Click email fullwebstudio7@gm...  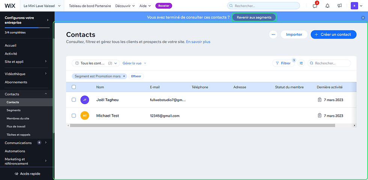pos(168,100)
